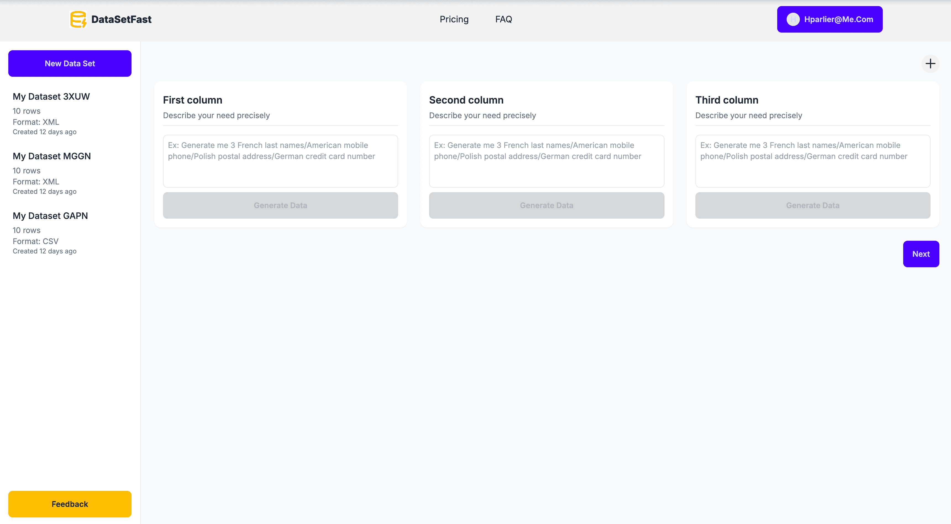Viewport: 951px width, 524px height.
Task: Open the FAQ page
Action: coord(503,19)
